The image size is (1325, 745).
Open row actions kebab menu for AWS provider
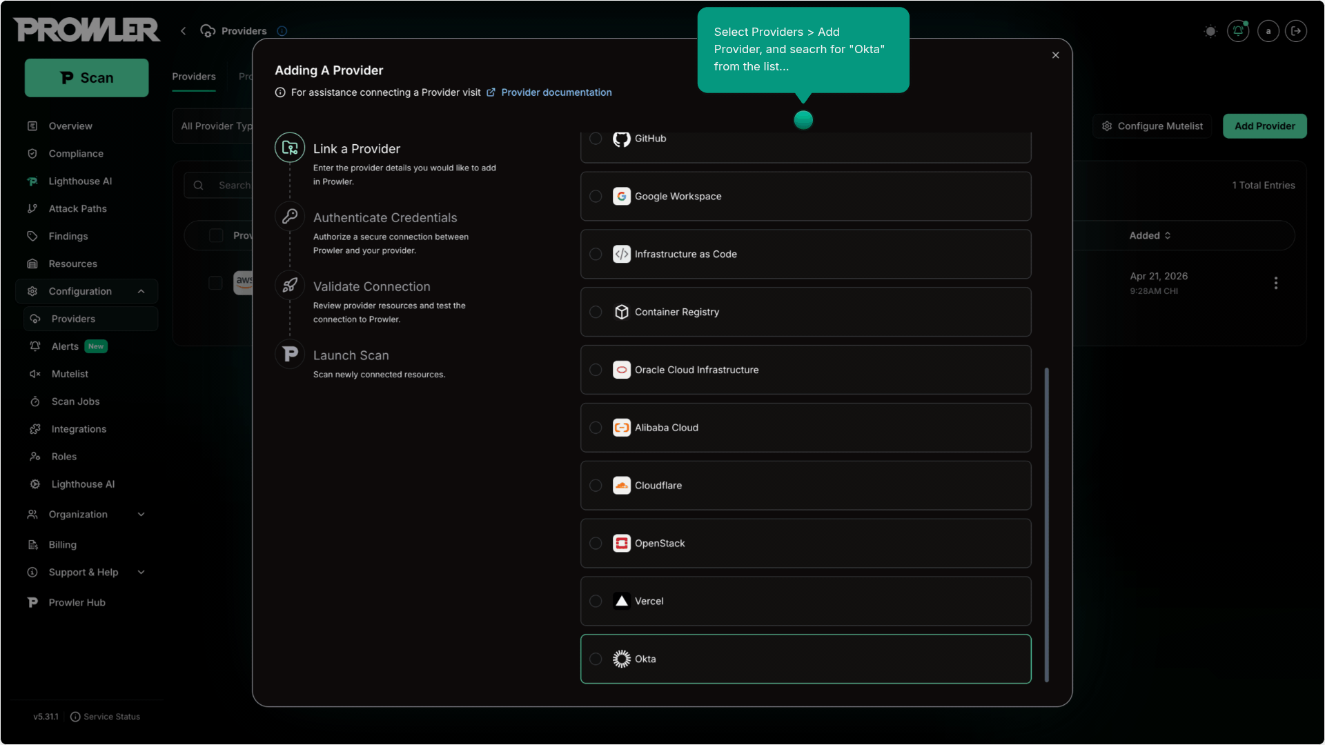click(x=1276, y=284)
